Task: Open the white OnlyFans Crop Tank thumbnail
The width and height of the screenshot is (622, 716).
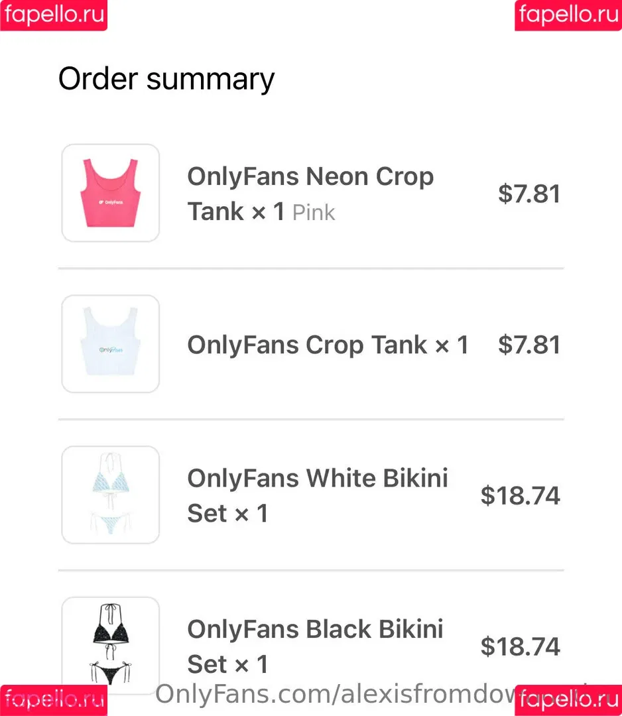Action: click(111, 344)
